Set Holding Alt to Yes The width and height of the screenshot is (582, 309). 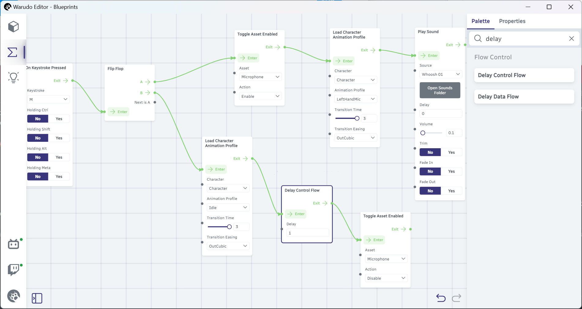pyautogui.click(x=59, y=157)
